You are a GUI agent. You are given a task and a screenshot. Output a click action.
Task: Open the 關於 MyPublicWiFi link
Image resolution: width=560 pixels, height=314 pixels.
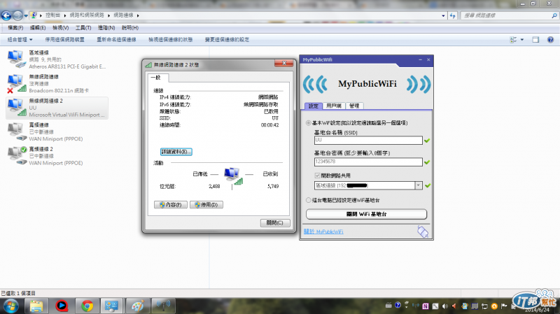(x=323, y=231)
